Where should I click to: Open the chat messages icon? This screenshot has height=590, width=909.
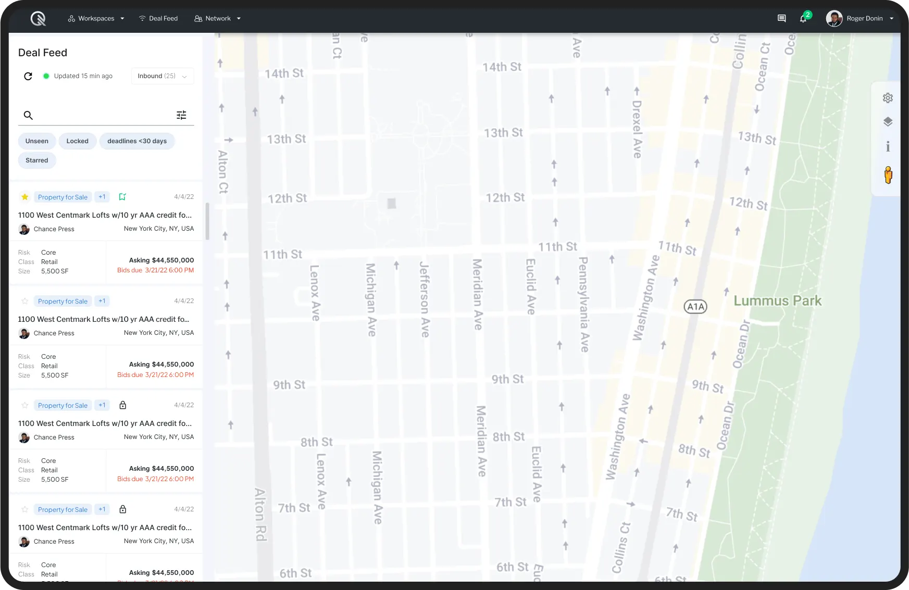pyautogui.click(x=781, y=19)
